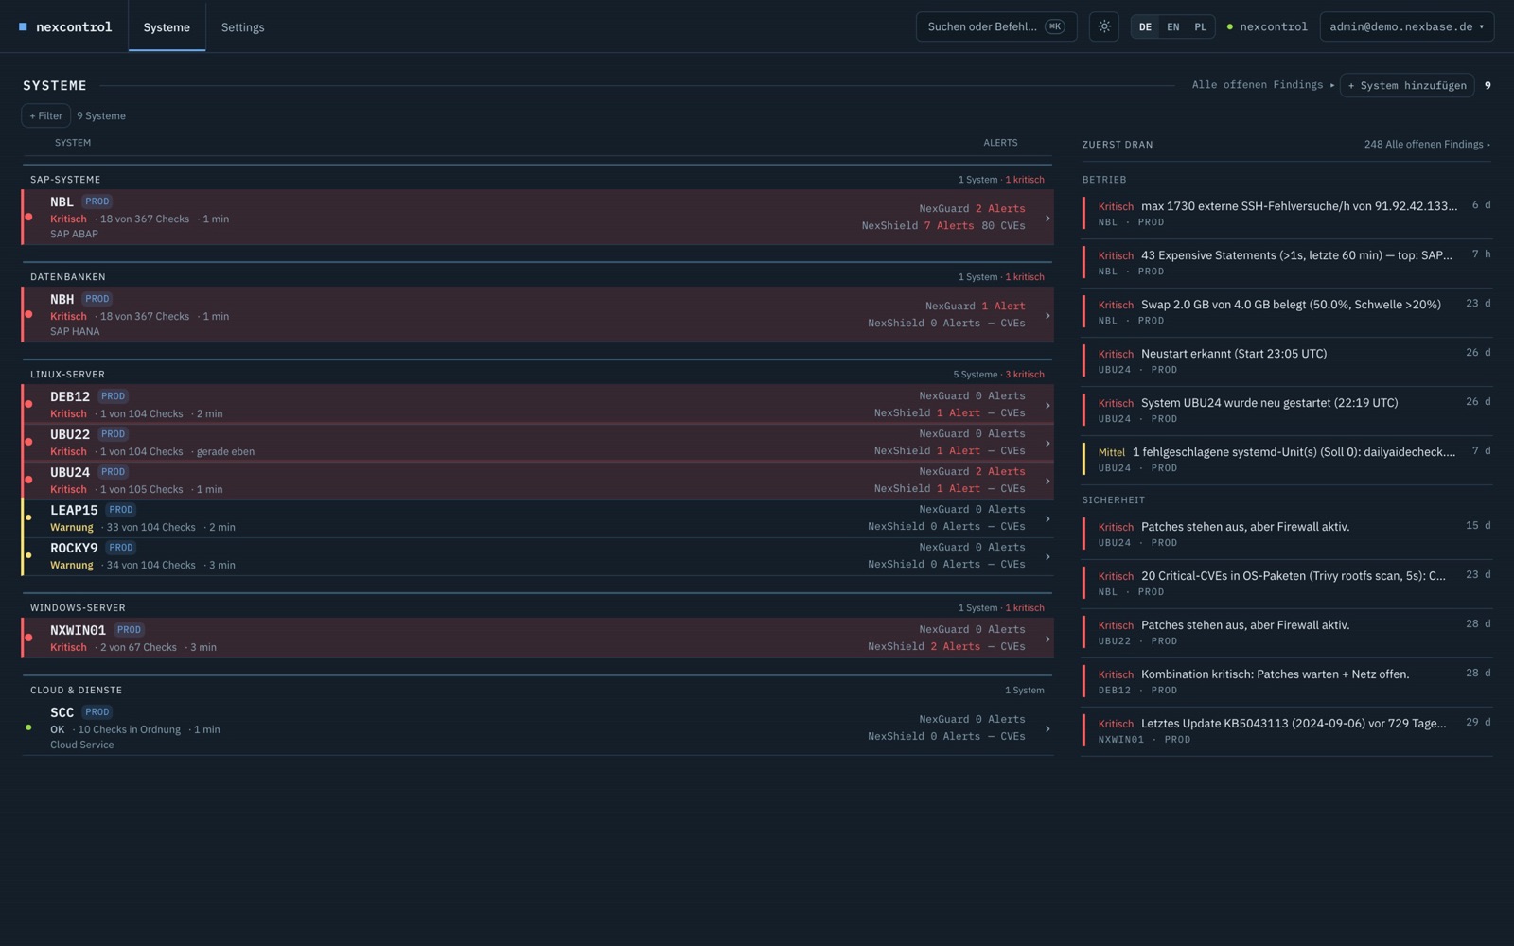Click green nexcontrol connection status dot
Screen dimensions: 1514x946
(x=1229, y=26)
